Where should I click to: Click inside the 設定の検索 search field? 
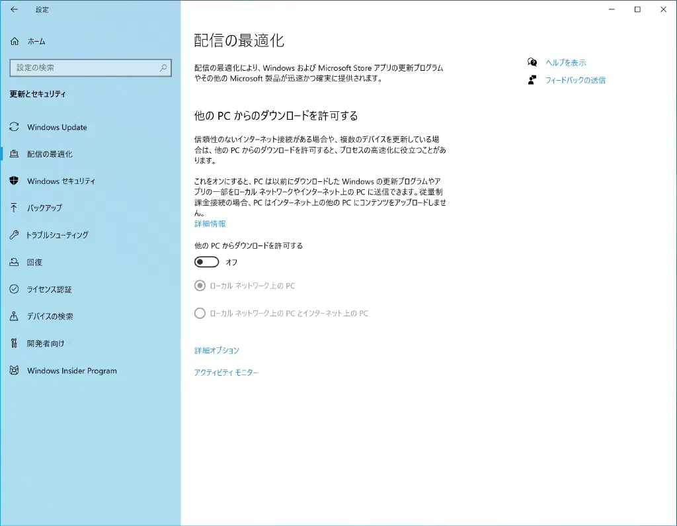click(83, 67)
